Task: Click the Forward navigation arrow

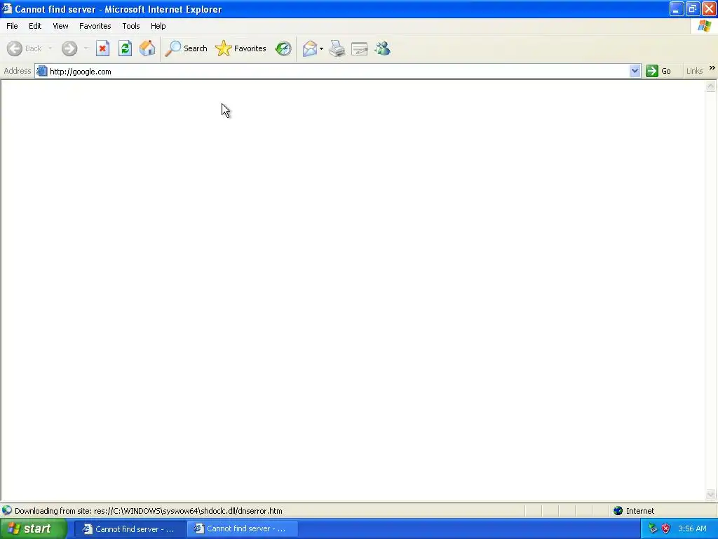Action: [69, 48]
